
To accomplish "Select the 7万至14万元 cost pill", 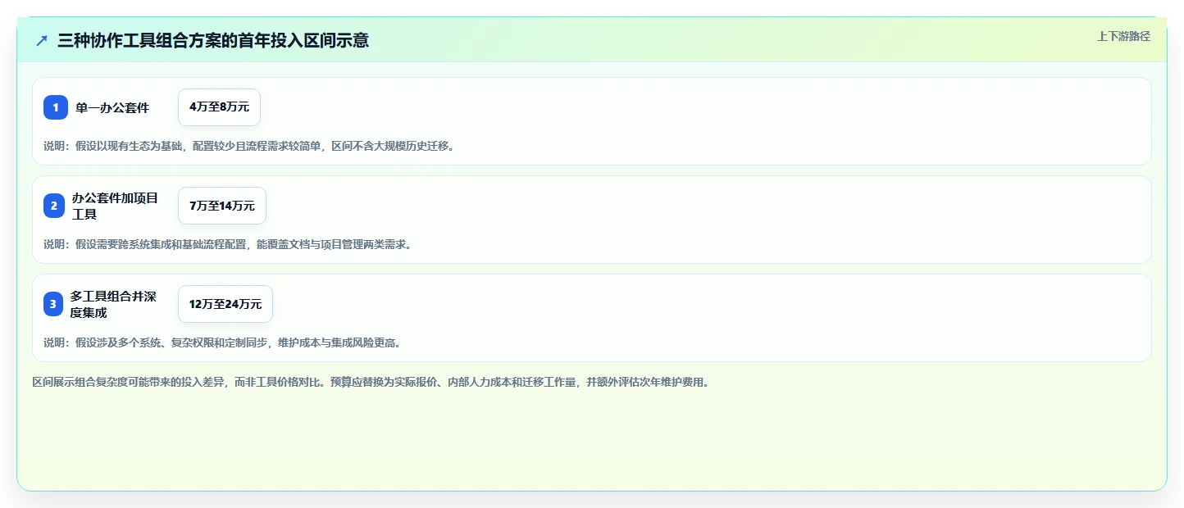I will click(x=222, y=206).
